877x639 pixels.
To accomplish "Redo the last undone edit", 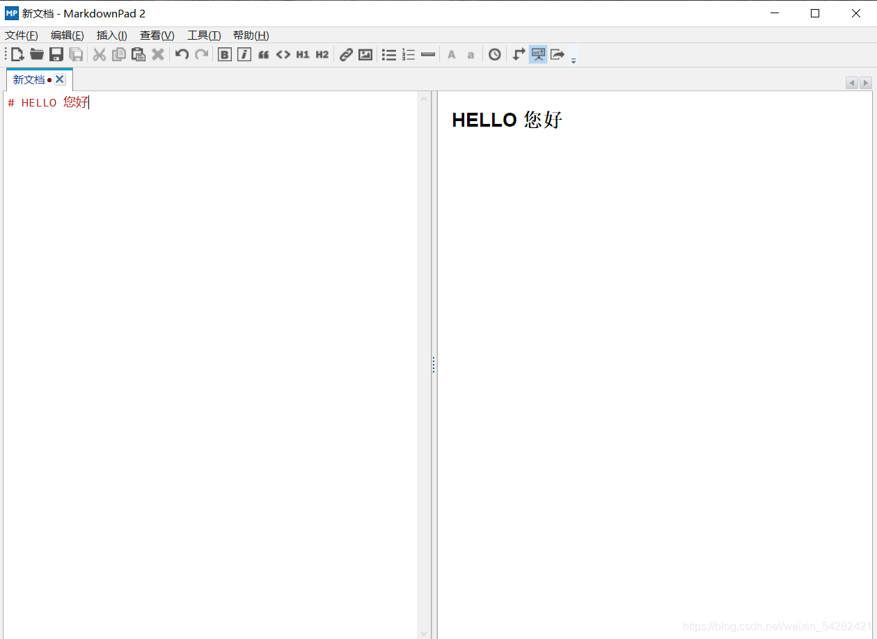I will pyautogui.click(x=201, y=54).
